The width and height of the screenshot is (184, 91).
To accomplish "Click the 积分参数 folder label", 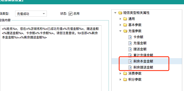I will pyautogui.click(x=135, y=80).
